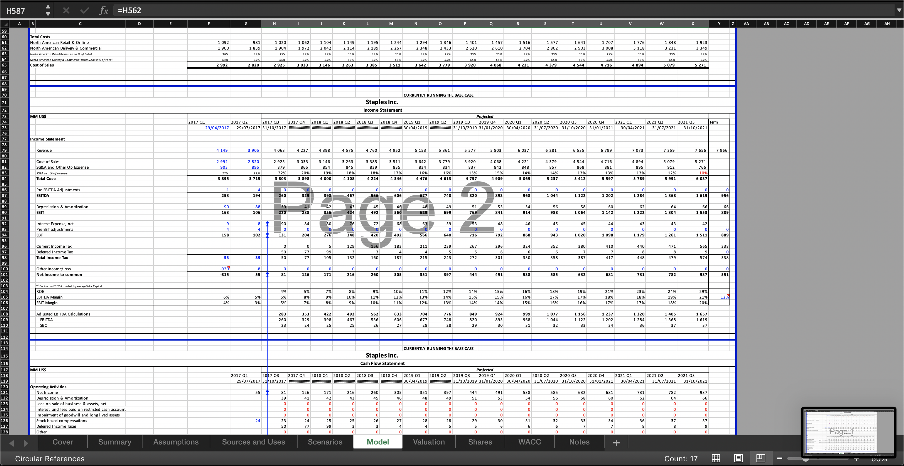
Task: Click the Other Income/loss label
Action: (x=53, y=269)
